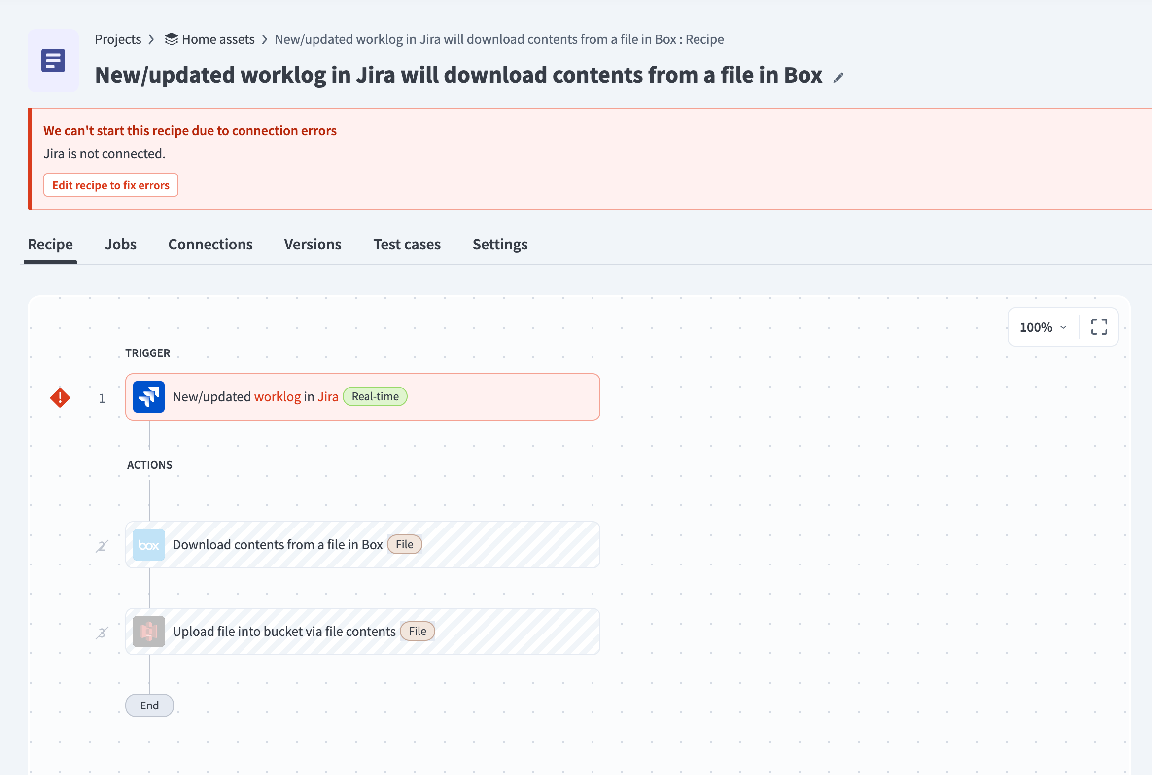Screen dimensions: 1152x775
Task: Select the New/updated worklog in Jira trigger step
Action: pos(363,397)
